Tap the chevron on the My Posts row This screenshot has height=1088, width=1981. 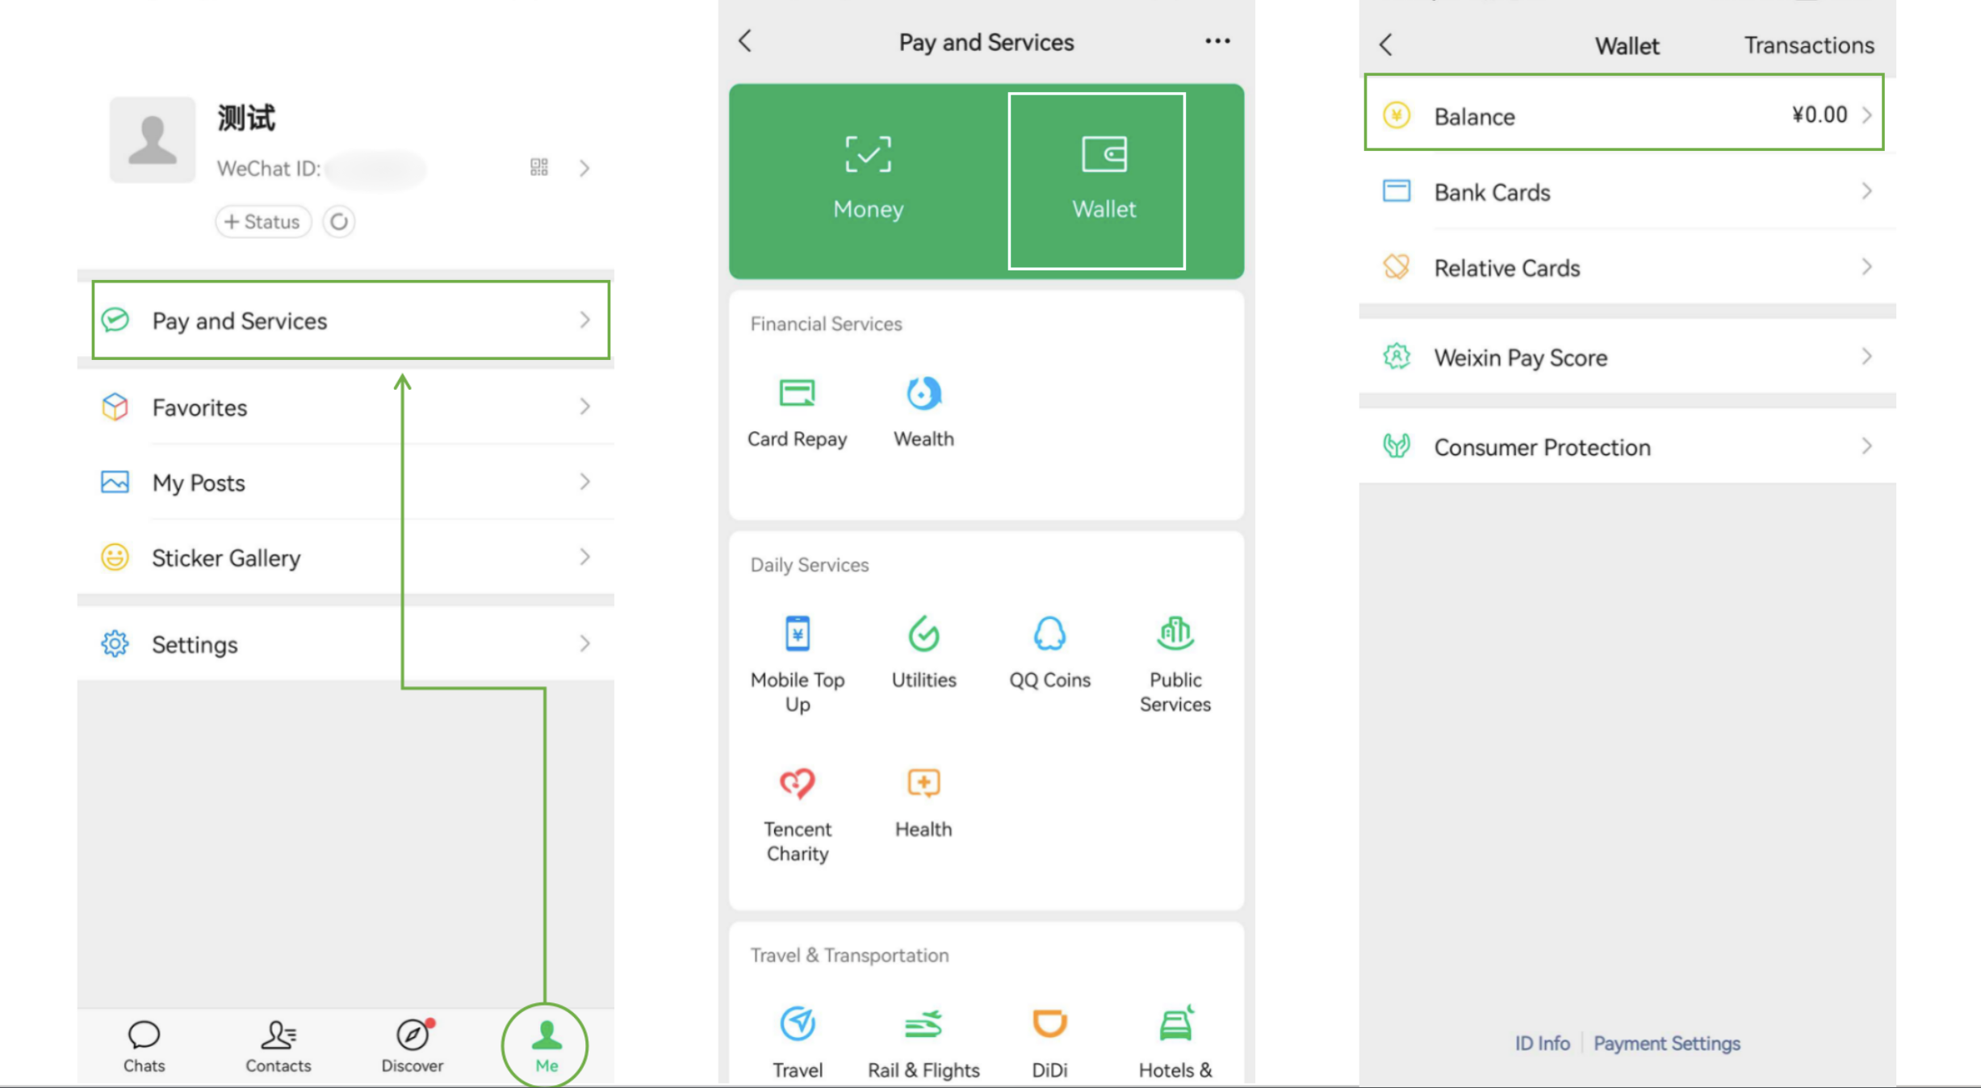click(584, 482)
